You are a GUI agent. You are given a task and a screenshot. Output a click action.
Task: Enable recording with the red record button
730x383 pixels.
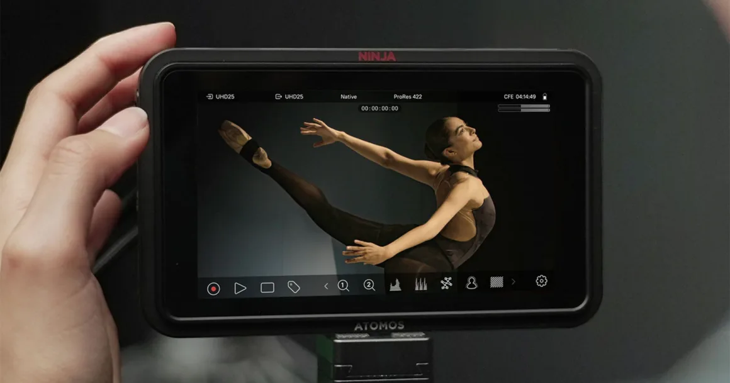click(214, 287)
